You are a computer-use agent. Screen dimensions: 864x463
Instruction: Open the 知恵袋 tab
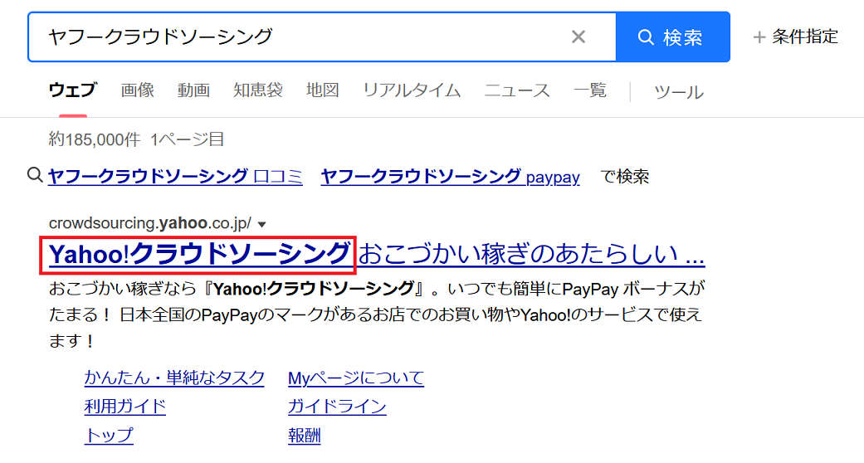[x=257, y=90]
